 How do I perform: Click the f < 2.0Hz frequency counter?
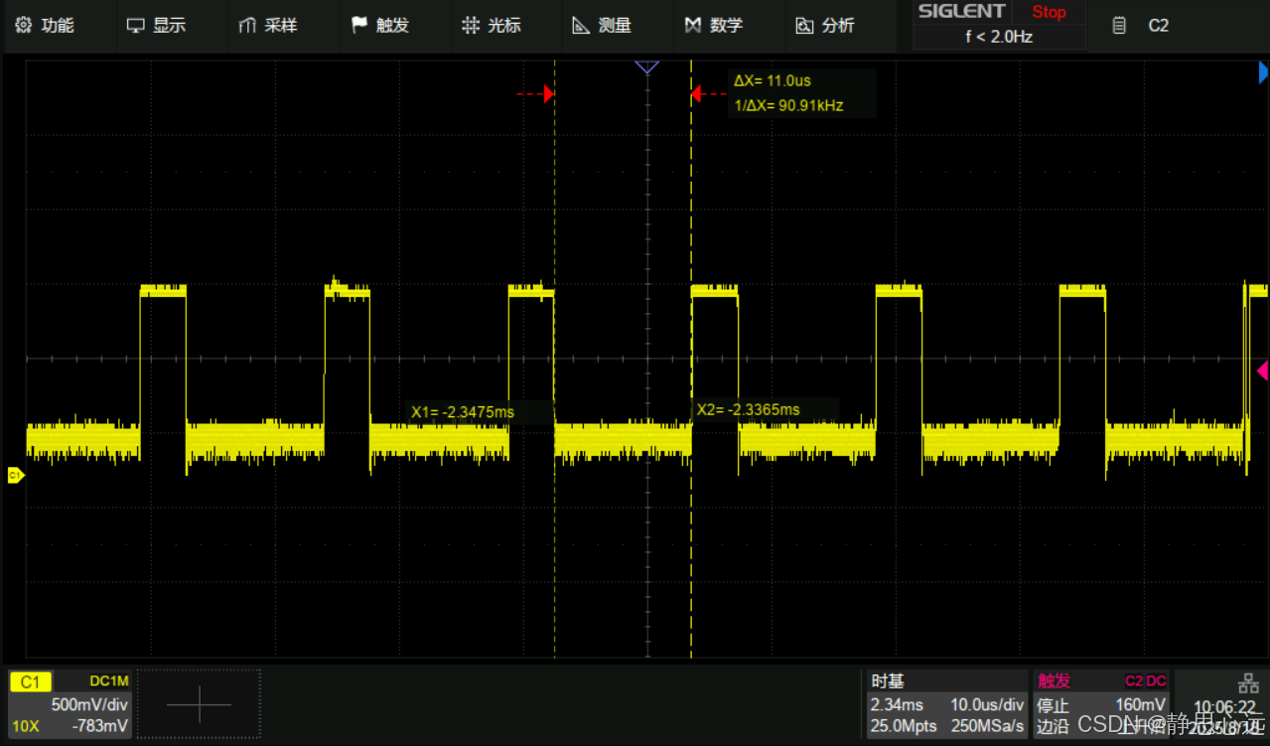[999, 37]
